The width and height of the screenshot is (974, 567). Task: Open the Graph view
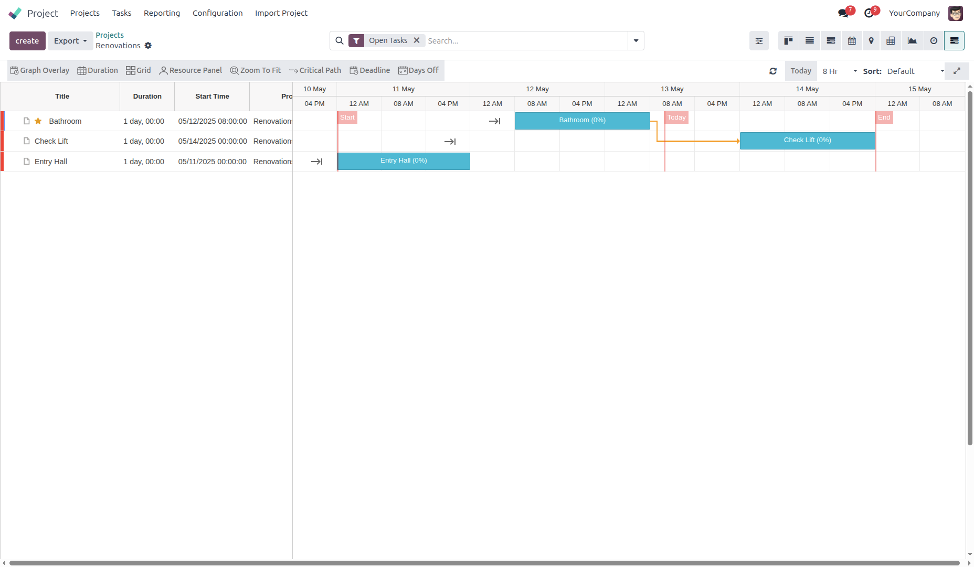(912, 41)
